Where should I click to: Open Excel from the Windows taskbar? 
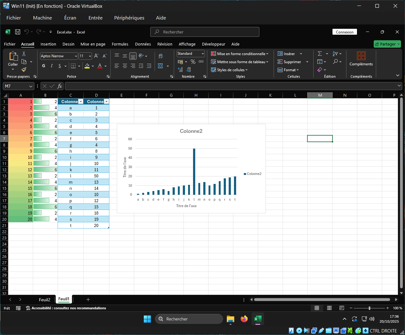click(x=258, y=319)
